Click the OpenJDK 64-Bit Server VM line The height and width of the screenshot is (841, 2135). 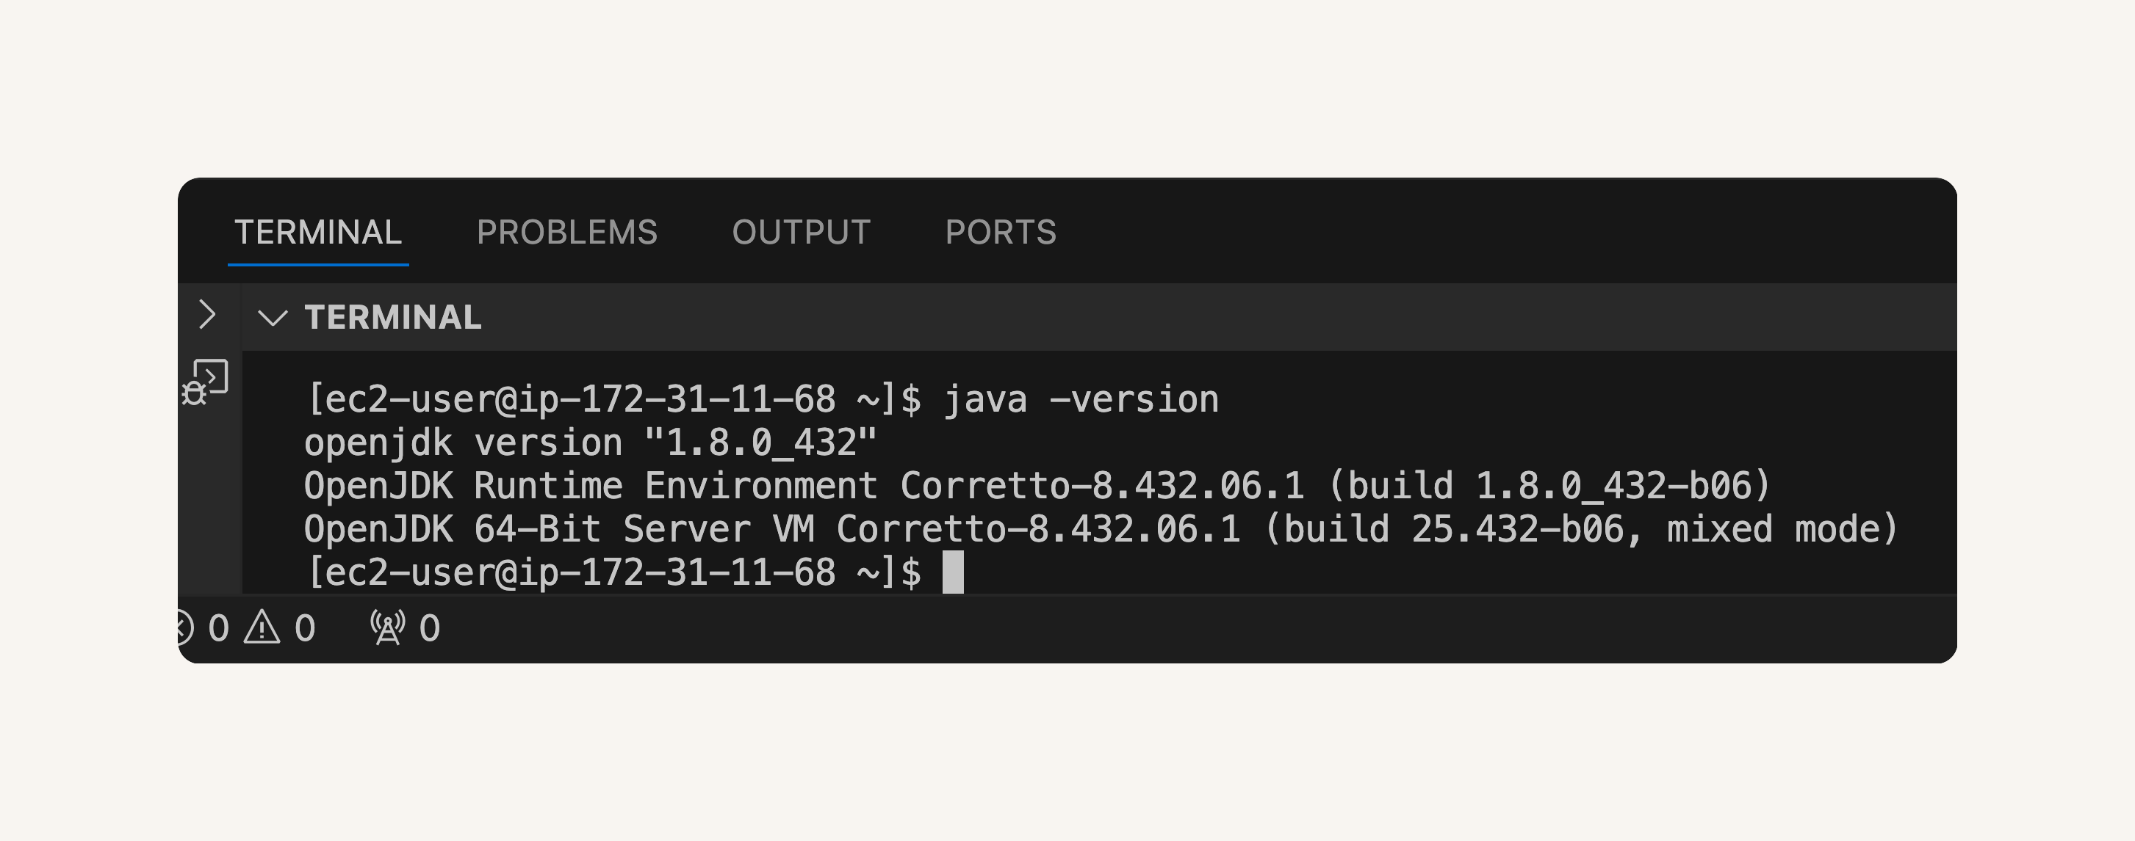1101,529
